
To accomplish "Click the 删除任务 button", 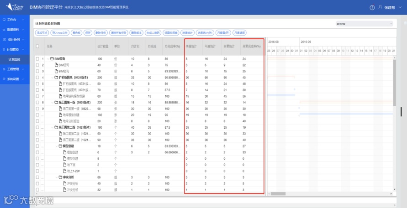I will [100, 33].
